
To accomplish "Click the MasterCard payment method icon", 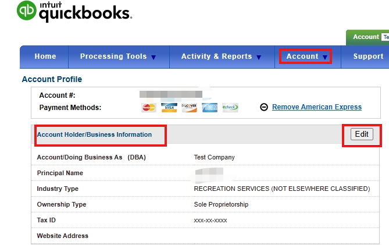I will click(149, 108).
